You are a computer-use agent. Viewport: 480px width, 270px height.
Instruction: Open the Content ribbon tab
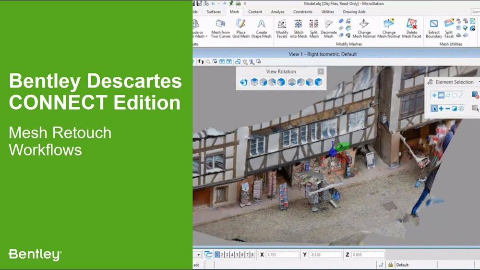255,12
